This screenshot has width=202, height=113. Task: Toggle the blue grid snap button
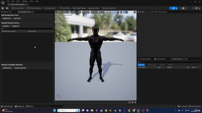click(124, 12)
